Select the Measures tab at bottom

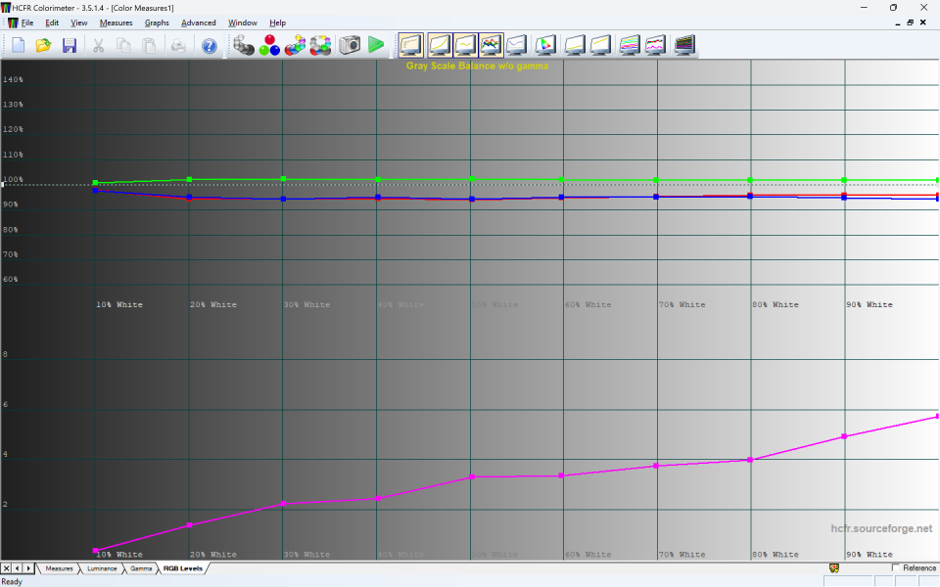59,568
